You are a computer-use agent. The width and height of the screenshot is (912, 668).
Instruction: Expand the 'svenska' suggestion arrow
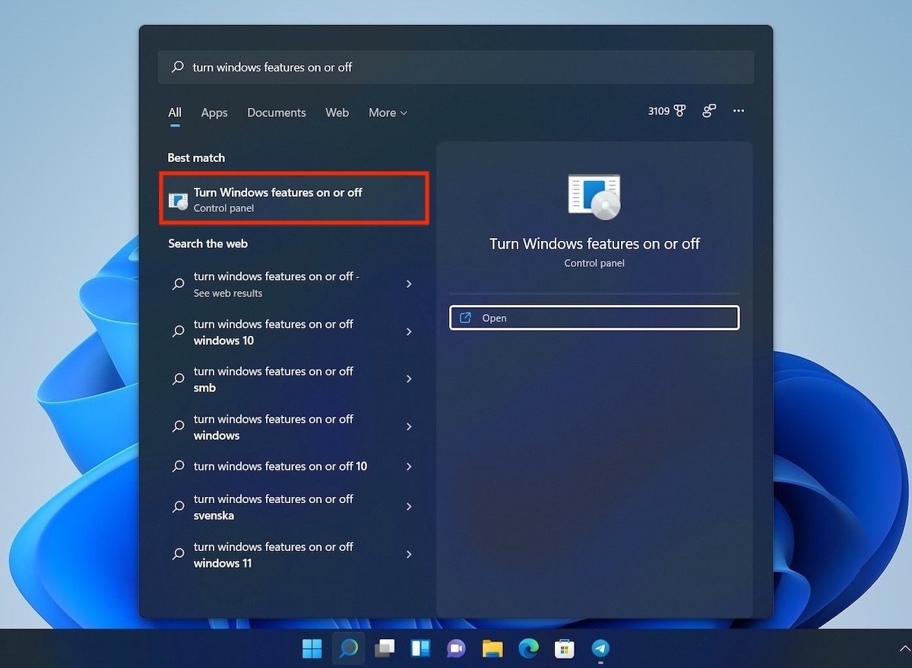409,506
